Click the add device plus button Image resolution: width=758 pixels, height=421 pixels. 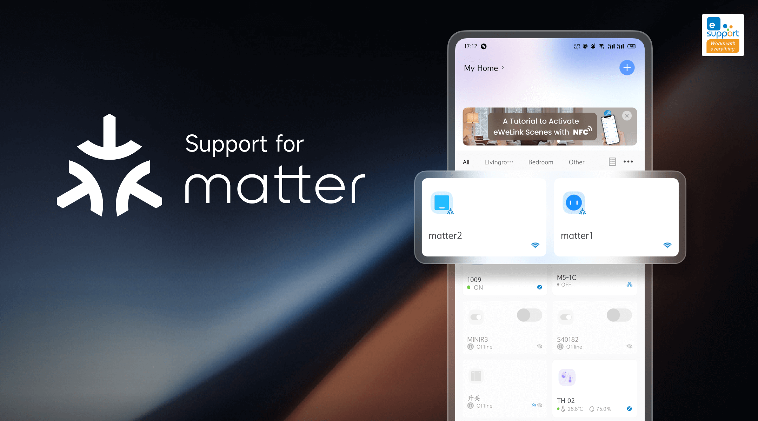coord(627,67)
